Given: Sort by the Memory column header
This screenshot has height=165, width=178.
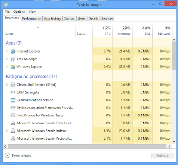Looking at the screenshot, I should 122,31.
